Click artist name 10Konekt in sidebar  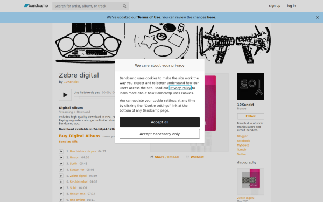245,105
